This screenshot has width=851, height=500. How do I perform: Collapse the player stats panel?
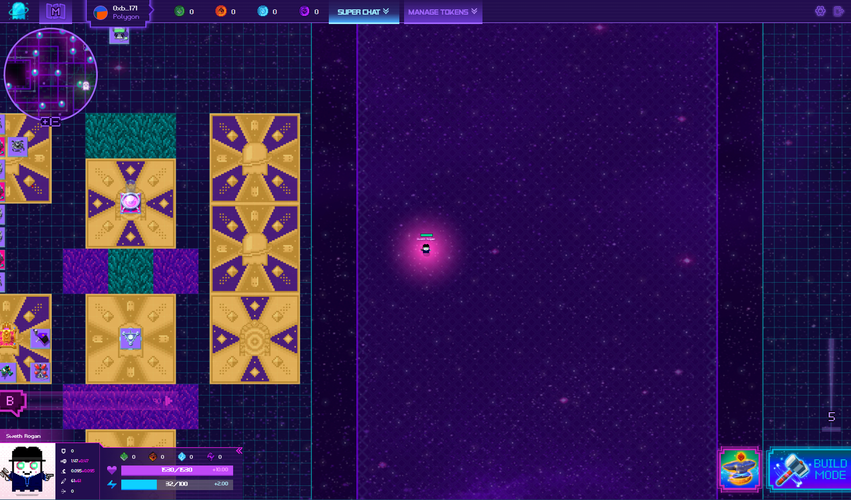239,450
